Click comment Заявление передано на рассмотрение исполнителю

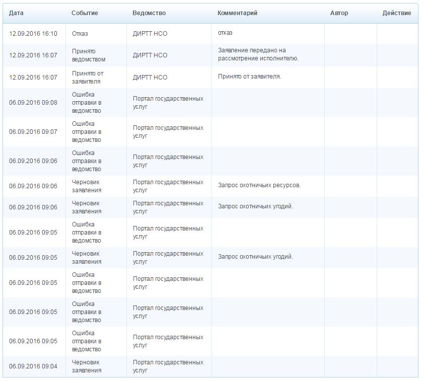(x=258, y=54)
